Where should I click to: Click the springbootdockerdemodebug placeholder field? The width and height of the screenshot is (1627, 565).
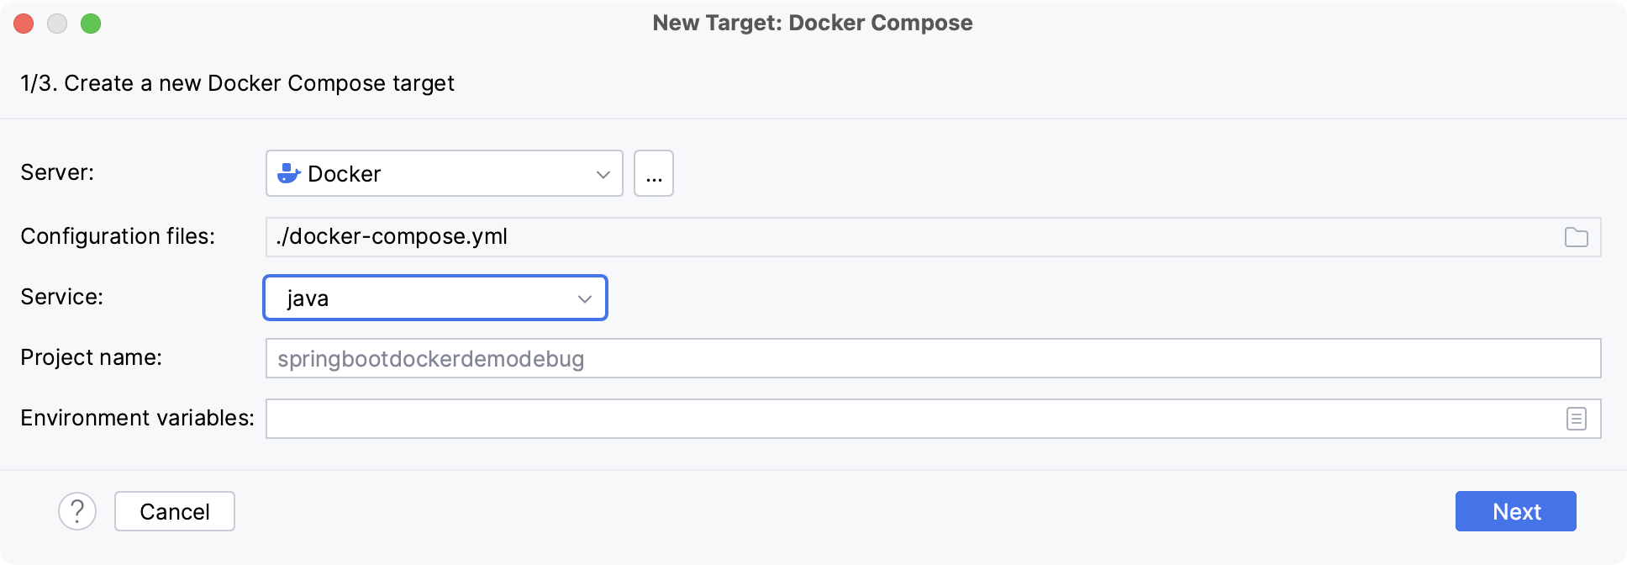tap(432, 358)
